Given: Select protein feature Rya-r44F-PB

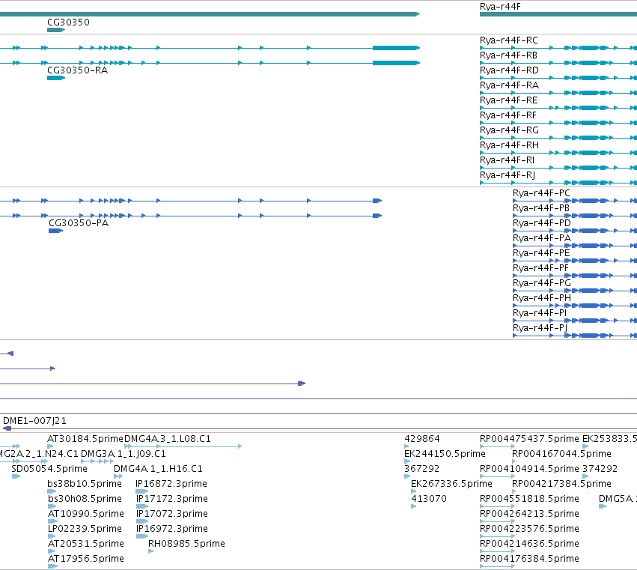Looking at the screenshot, I should click(541, 208).
